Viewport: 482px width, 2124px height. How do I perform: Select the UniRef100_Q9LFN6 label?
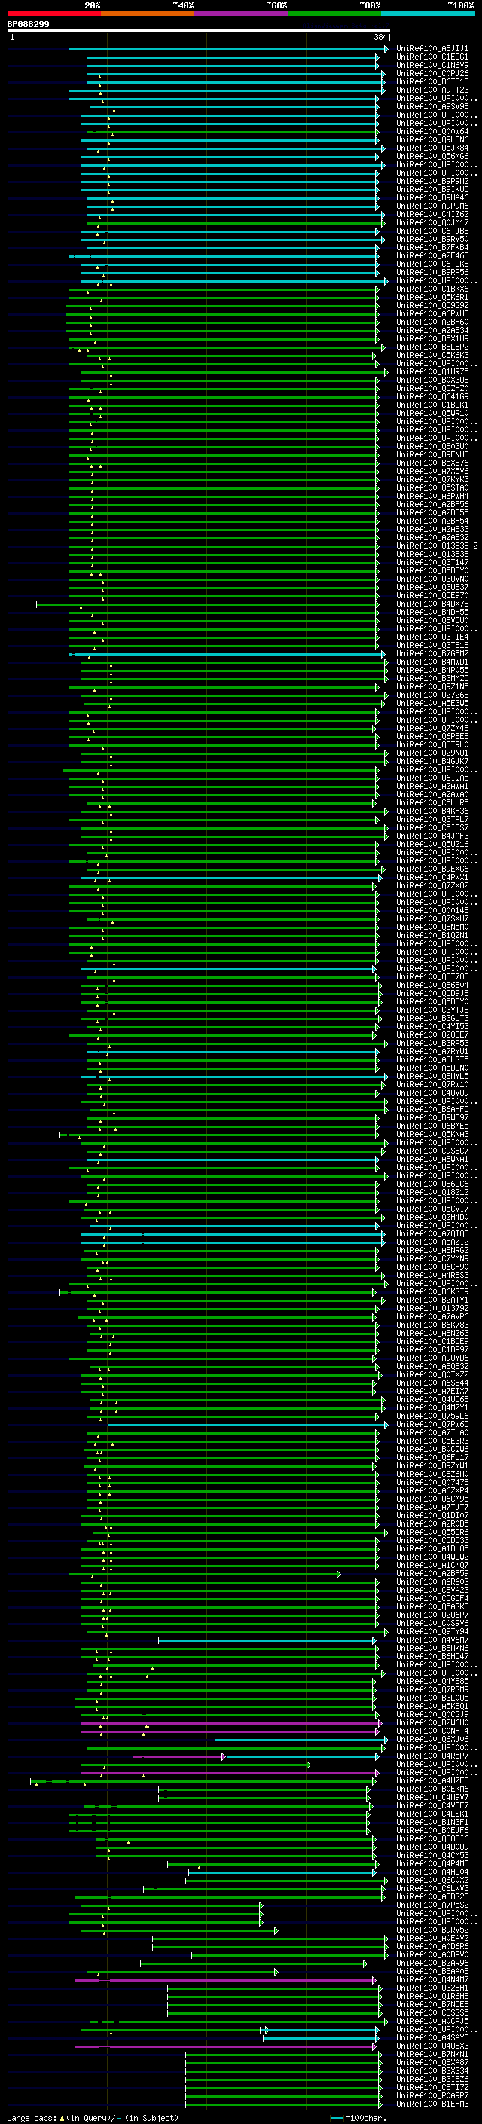tap(432, 139)
